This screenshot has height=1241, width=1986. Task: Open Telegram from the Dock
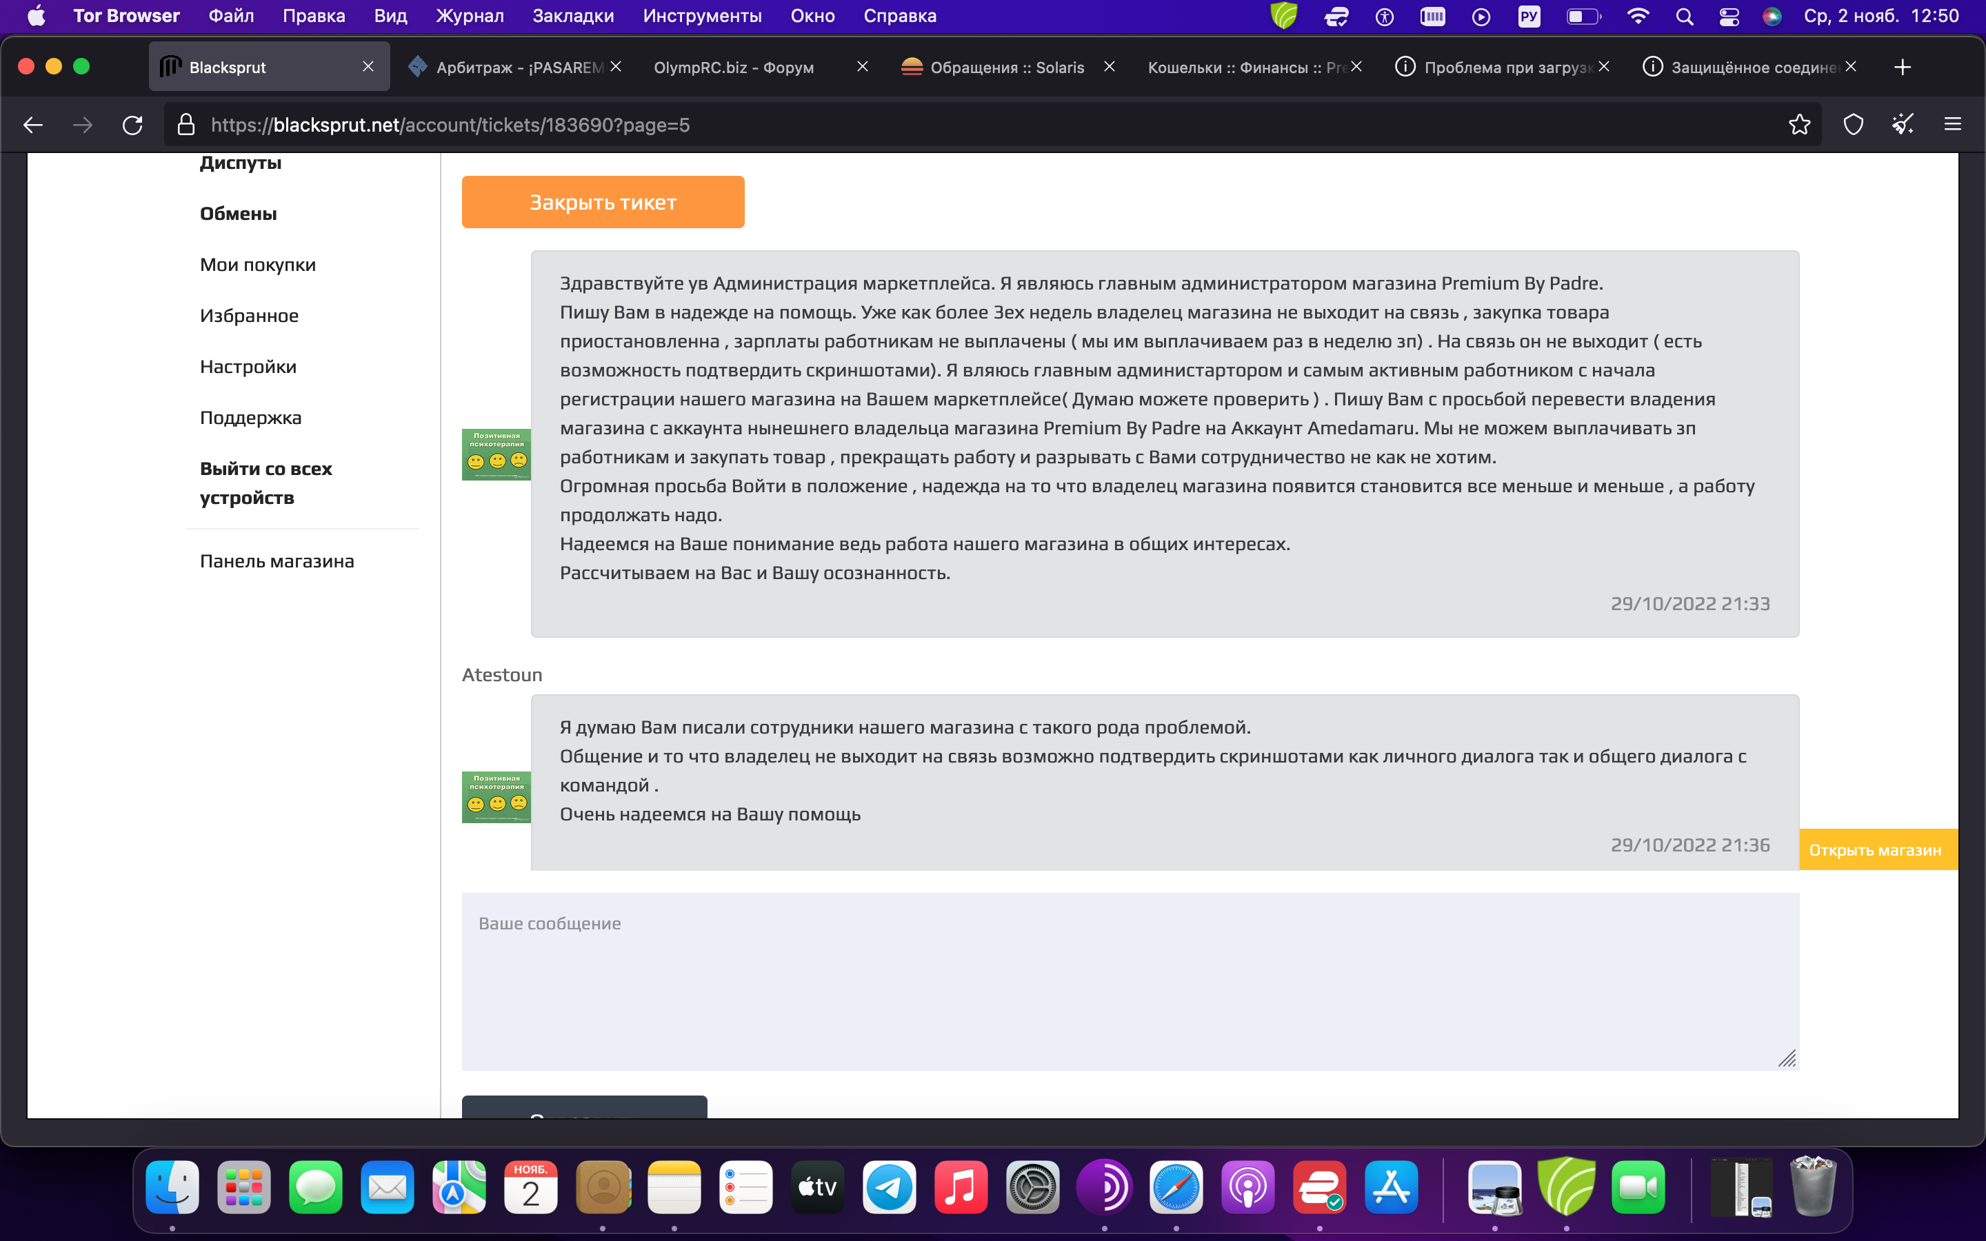pyautogui.click(x=890, y=1187)
